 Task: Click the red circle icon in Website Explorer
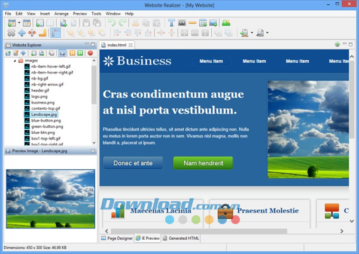click(x=90, y=53)
